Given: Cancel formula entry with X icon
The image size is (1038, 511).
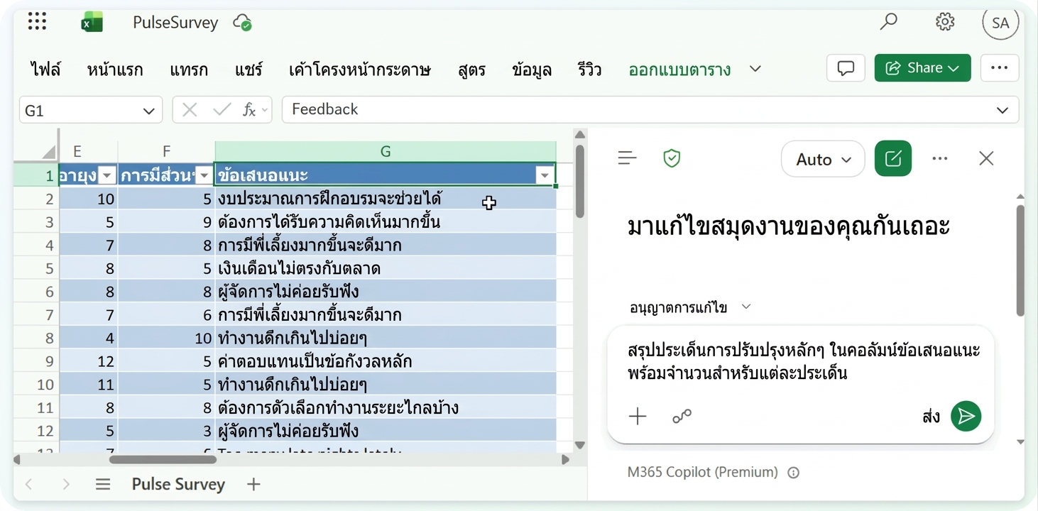Looking at the screenshot, I should 190,110.
